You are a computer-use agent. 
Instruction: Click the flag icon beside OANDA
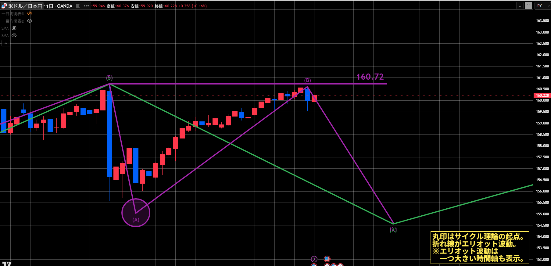[x=78, y=6]
